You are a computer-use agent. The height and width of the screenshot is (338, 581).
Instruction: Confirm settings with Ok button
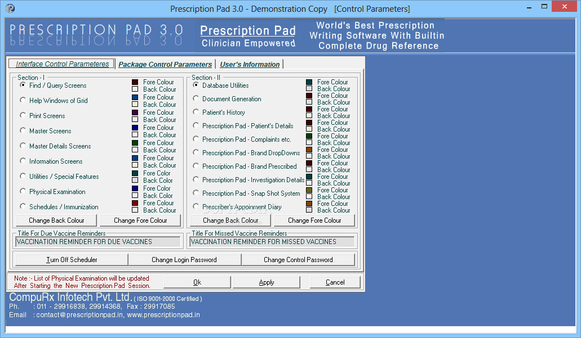click(197, 282)
